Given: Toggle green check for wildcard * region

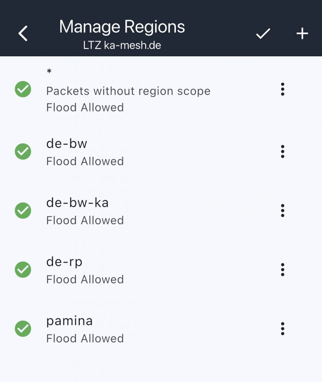Looking at the screenshot, I should coord(23,90).
